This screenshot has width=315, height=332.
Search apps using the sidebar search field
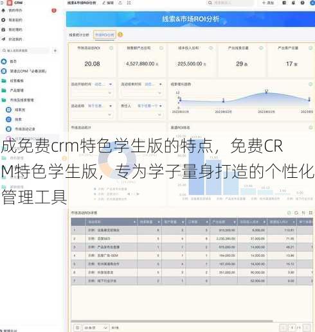pyautogui.click(x=25, y=51)
